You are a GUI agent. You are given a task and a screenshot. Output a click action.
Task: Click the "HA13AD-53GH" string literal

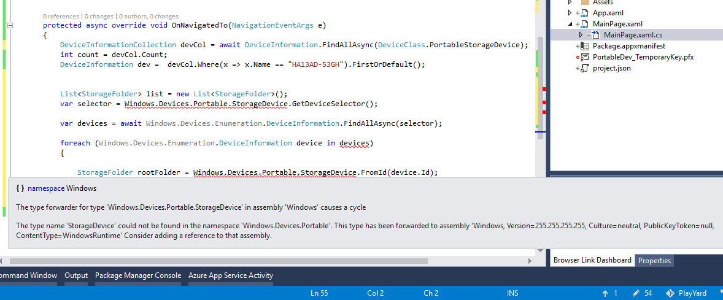point(316,64)
